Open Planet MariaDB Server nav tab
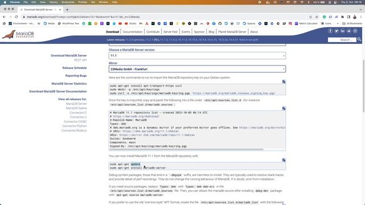365x205 pixels. [232, 32]
